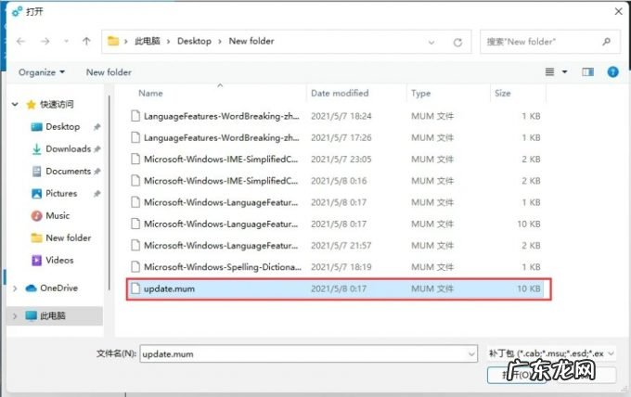Viewport: 631px width, 397px height.
Task: Select New folder in the address path
Action: [x=251, y=41]
